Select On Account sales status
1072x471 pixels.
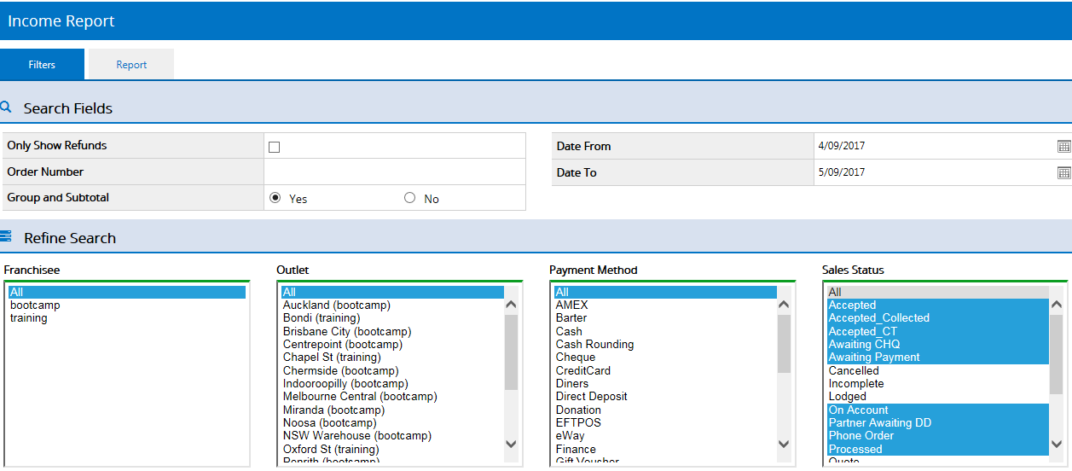[938, 410]
